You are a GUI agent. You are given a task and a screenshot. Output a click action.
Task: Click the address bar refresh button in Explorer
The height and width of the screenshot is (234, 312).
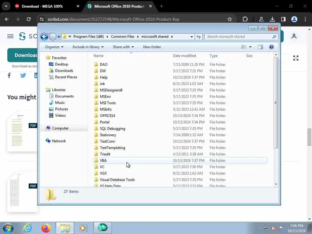point(199,37)
